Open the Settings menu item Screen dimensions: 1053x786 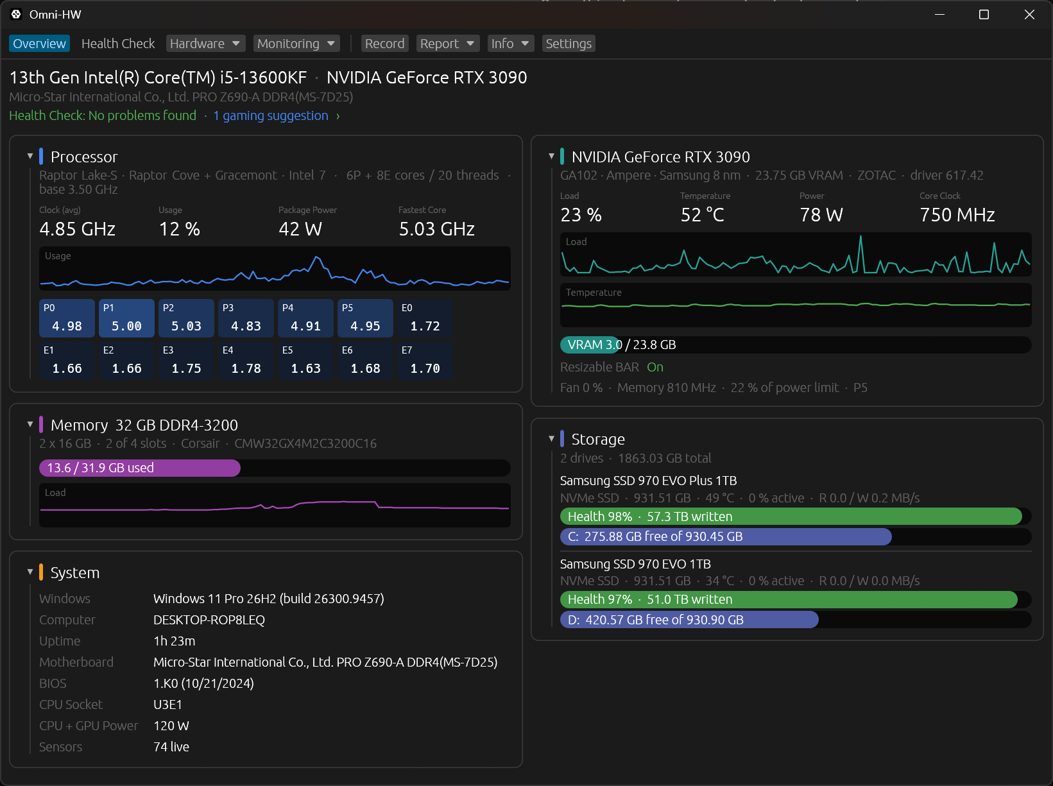pyautogui.click(x=569, y=44)
